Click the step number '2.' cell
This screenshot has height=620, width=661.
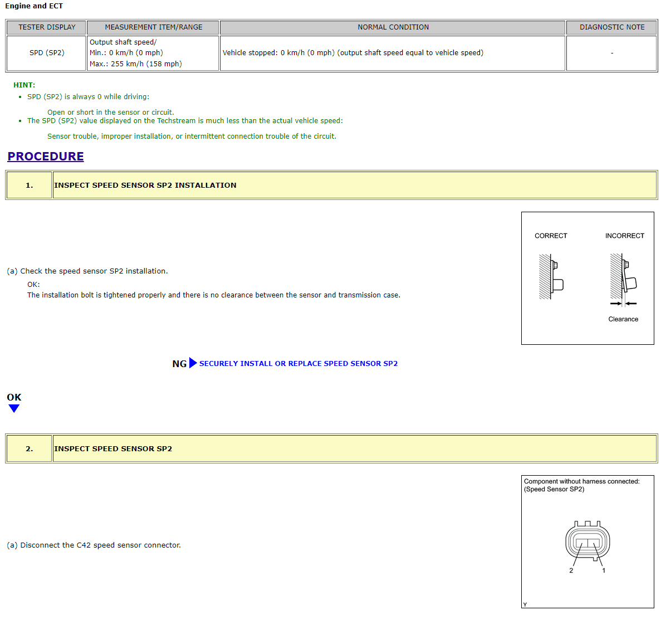point(29,449)
